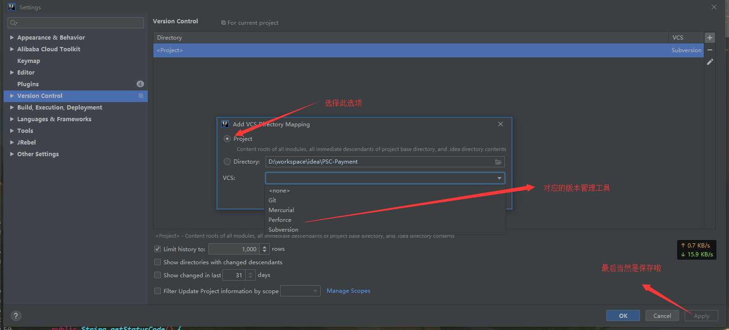Click the days number field showing 31
The height and width of the screenshot is (330, 729).
click(234, 275)
